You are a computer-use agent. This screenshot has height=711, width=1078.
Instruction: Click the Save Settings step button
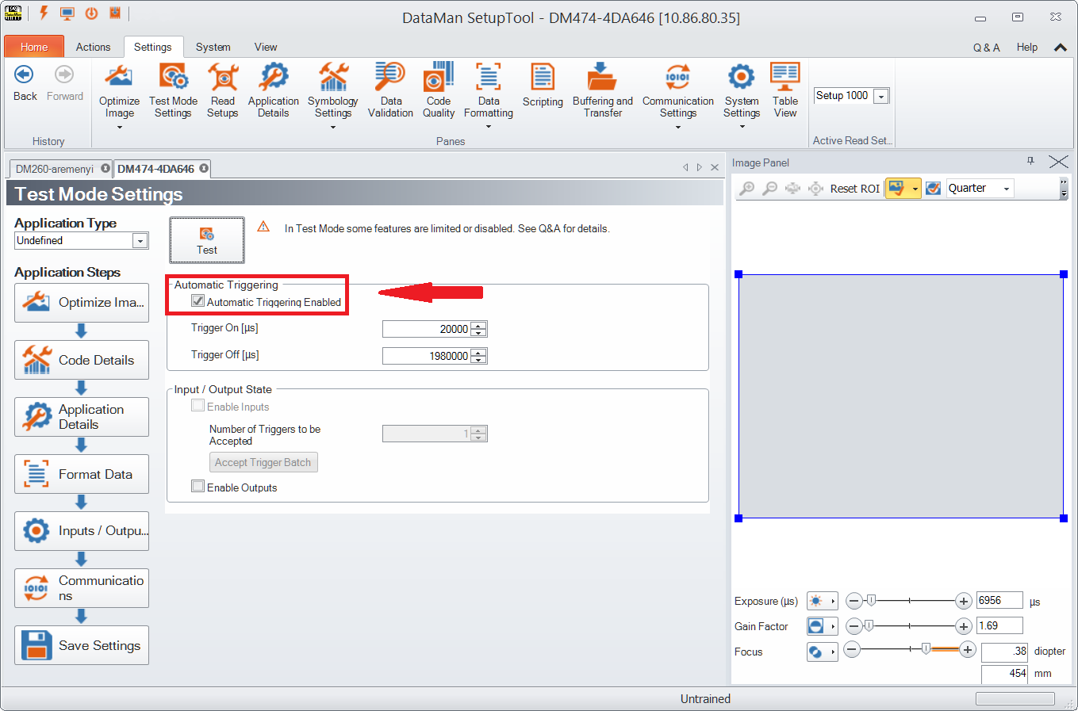(82, 645)
